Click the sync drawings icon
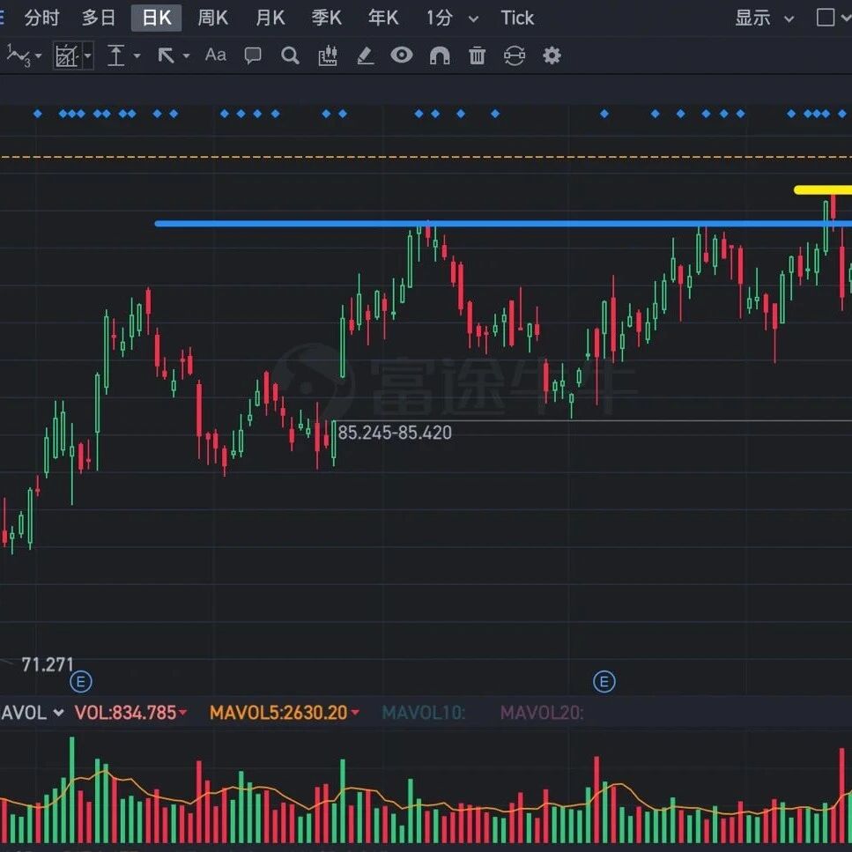The height and width of the screenshot is (852, 852). click(514, 56)
